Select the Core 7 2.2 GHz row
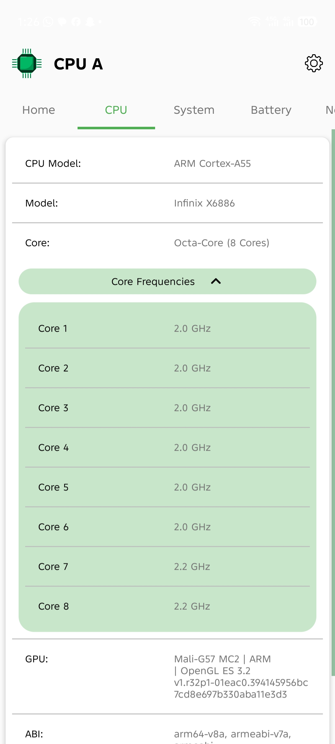Image resolution: width=335 pixels, height=744 pixels. 167,567
